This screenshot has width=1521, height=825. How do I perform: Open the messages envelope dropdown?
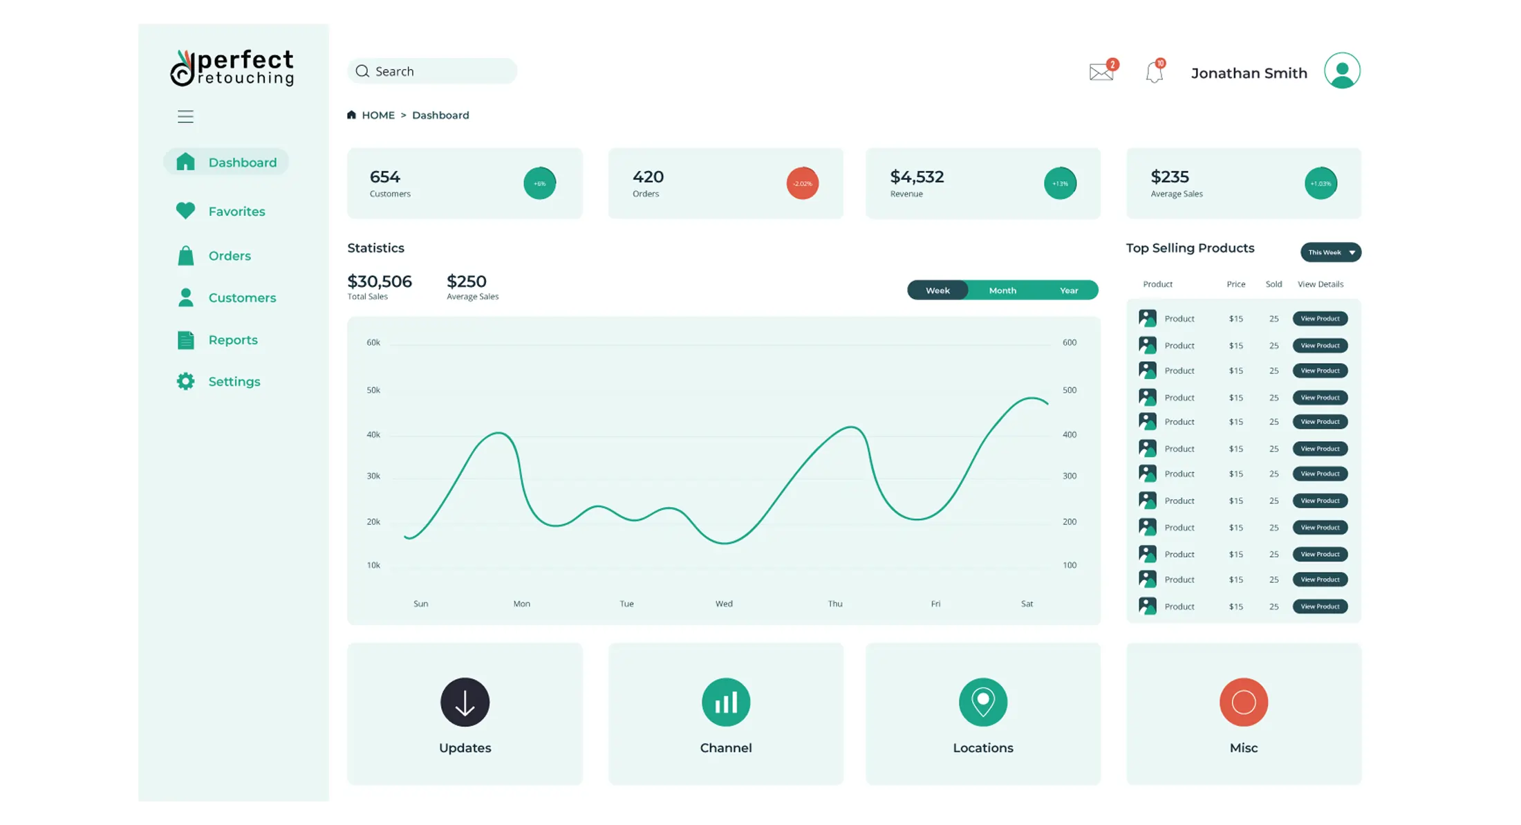1101,71
